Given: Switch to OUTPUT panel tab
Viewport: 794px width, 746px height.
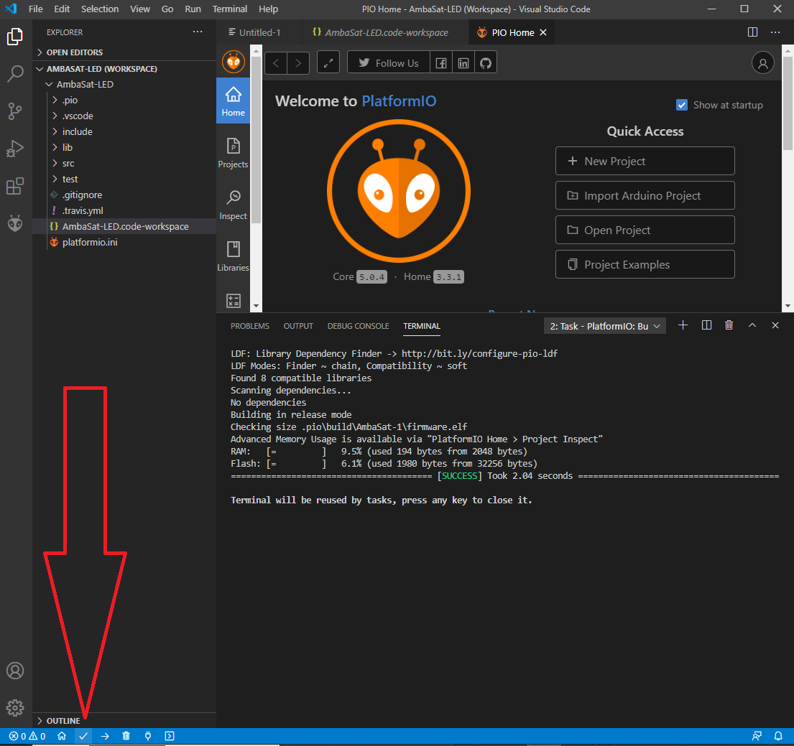Looking at the screenshot, I should coord(298,326).
